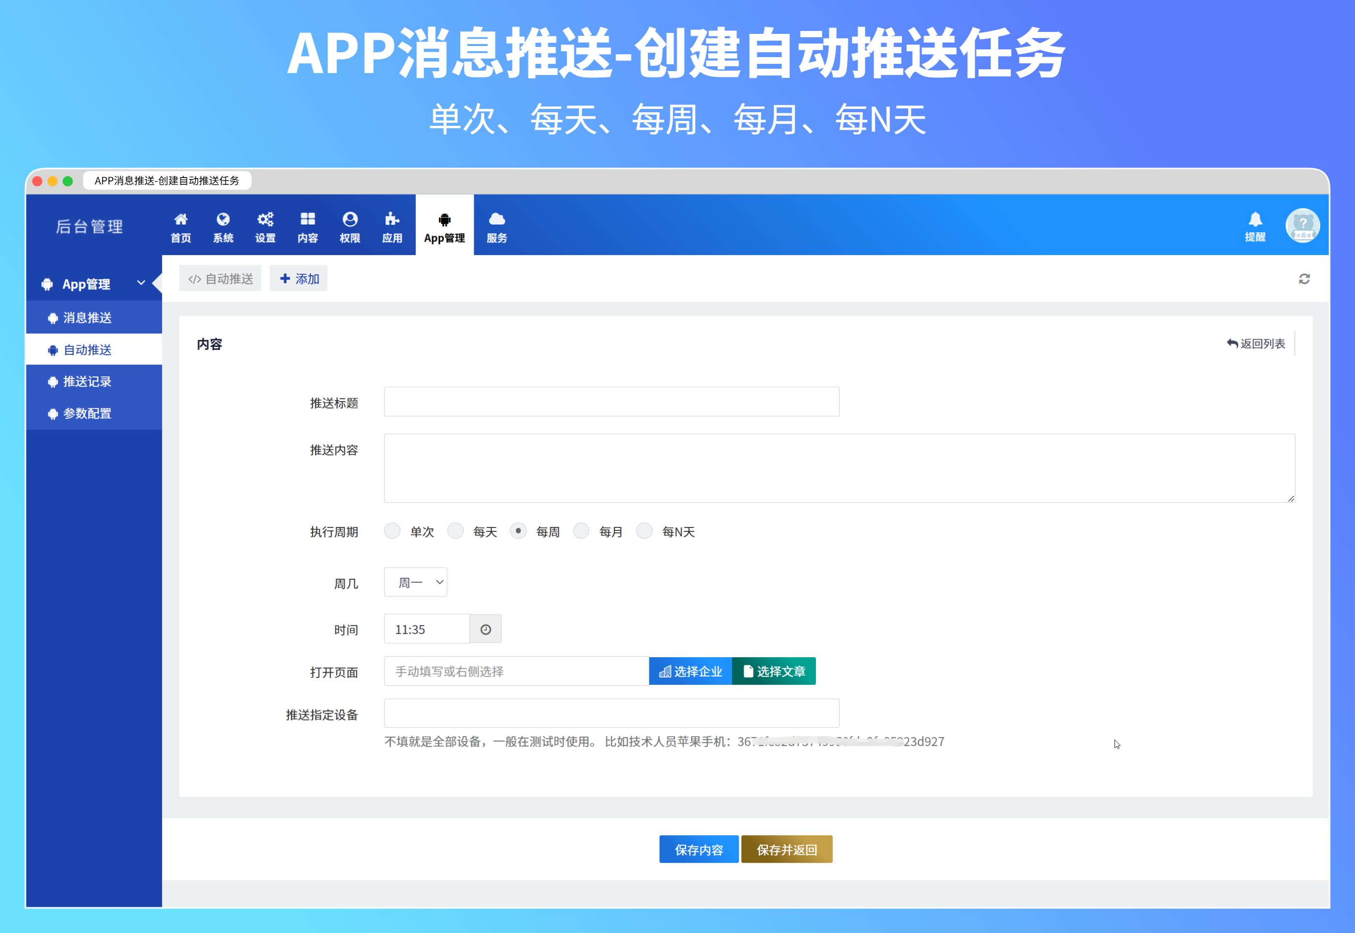Select the 单次 execution cycle option
Screen dimensions: 1355x933
392,531
